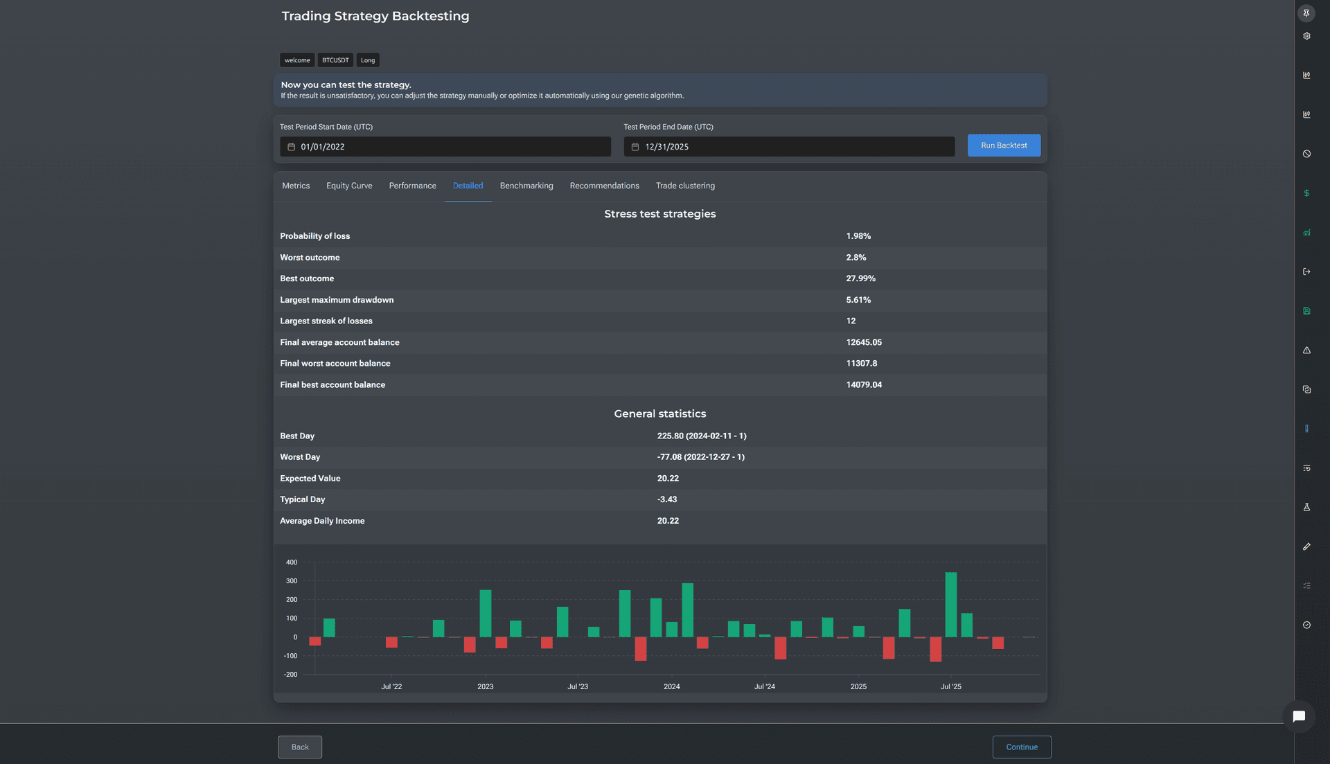Click the circled checkmark sidebar icon
Image resolution: width=1330 pixels, height=764 pixels.
tap(1306, 625)
